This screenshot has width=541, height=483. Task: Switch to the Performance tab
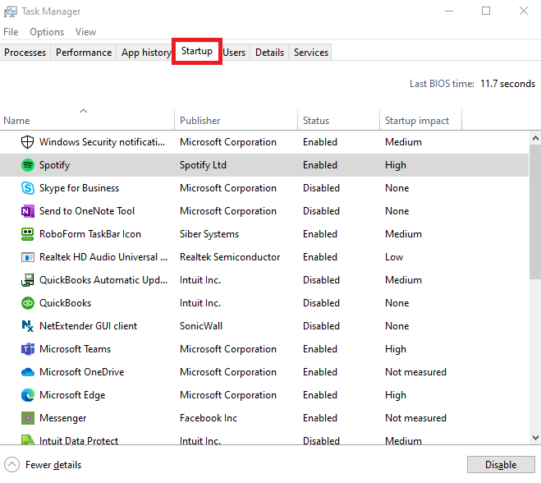click(x=84, y=53)
